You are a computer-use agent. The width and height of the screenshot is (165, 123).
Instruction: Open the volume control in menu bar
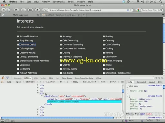(142, 2)
